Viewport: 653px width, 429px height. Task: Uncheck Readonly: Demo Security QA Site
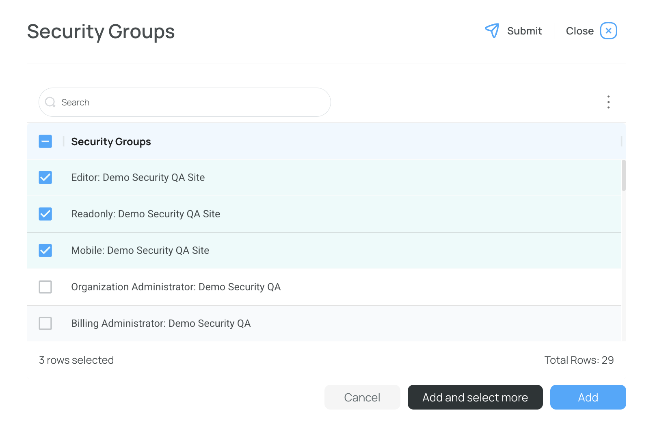tap(45, 214)
